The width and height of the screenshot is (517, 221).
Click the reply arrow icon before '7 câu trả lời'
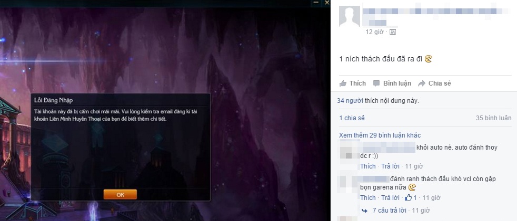pyautogui.click(x=364, y=211)
